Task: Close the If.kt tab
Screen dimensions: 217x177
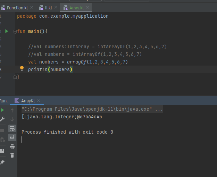Action: click(56, 7)
